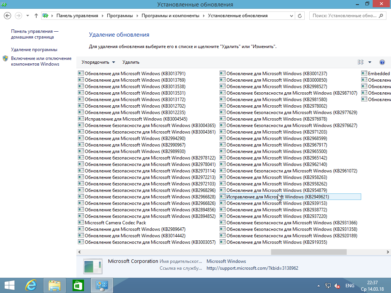
Task: Switch input language ENG indicator
Action: [x=350, y=286]
